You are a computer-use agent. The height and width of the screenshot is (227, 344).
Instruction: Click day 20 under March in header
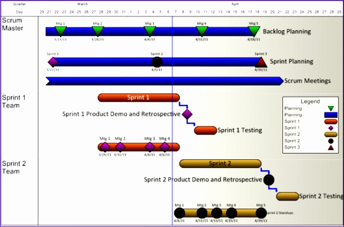pyautogui.click(x=42, y=12)
